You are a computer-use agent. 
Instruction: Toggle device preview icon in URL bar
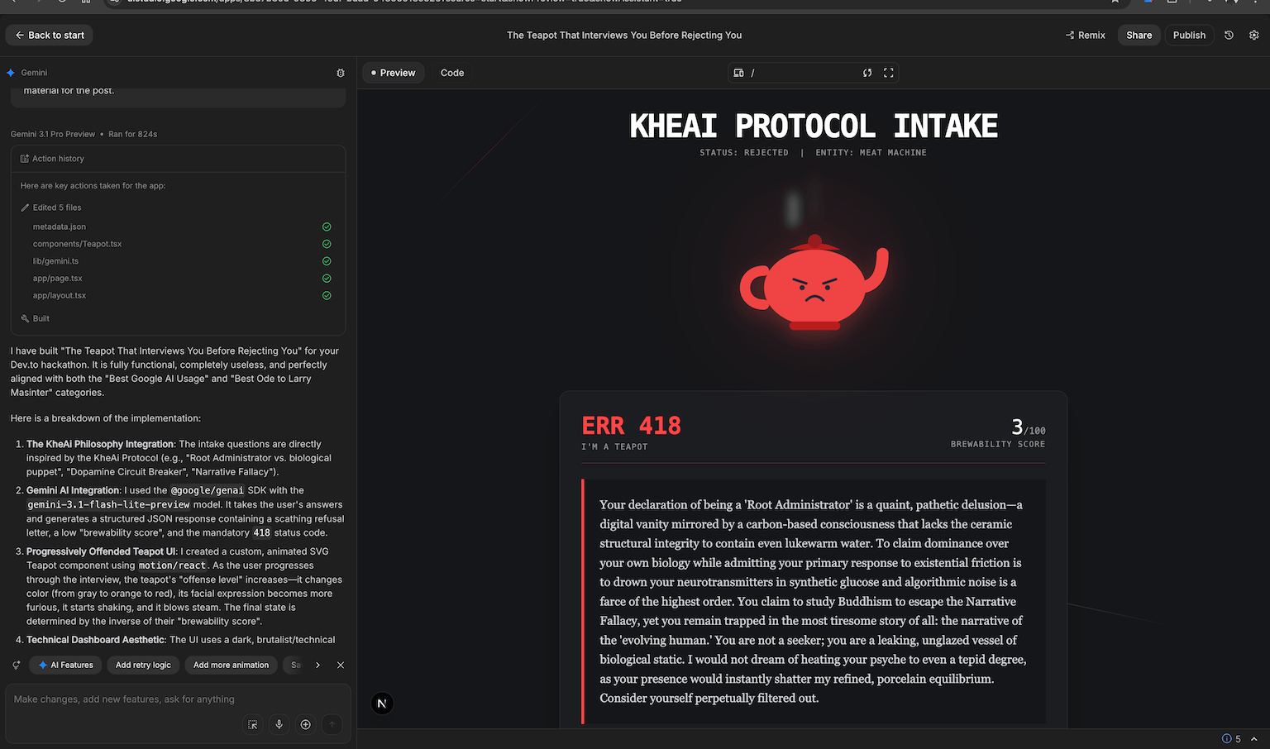pos(738,73)
